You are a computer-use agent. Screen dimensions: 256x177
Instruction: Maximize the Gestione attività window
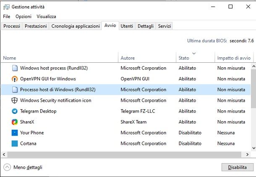point(230,7)
